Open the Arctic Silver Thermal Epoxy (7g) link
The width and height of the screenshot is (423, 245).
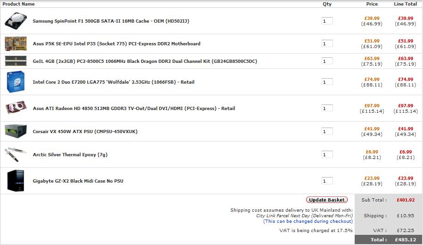click(70, 155)
